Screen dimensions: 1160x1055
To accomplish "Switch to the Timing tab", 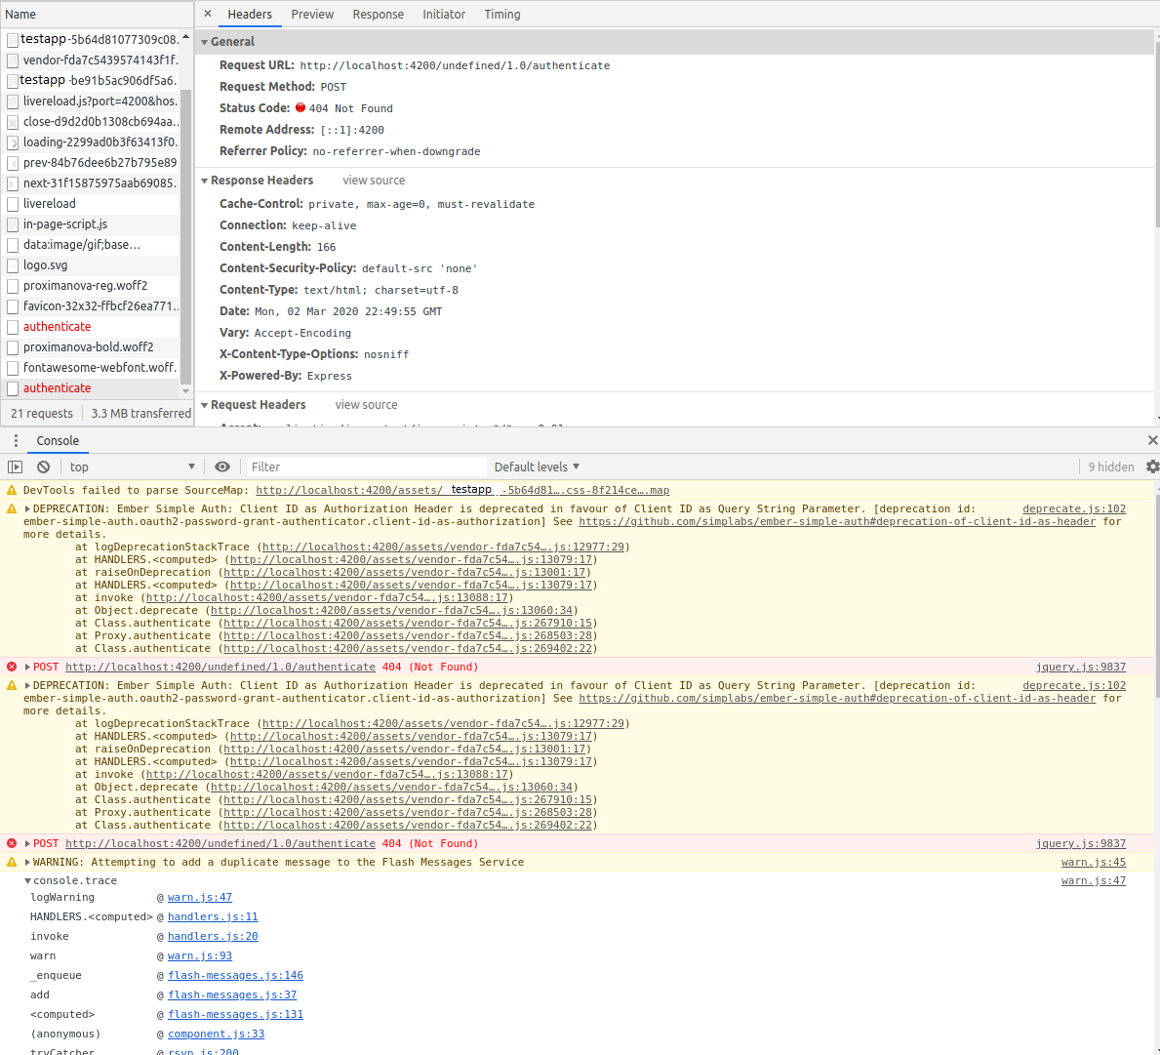I will (502, 14).
